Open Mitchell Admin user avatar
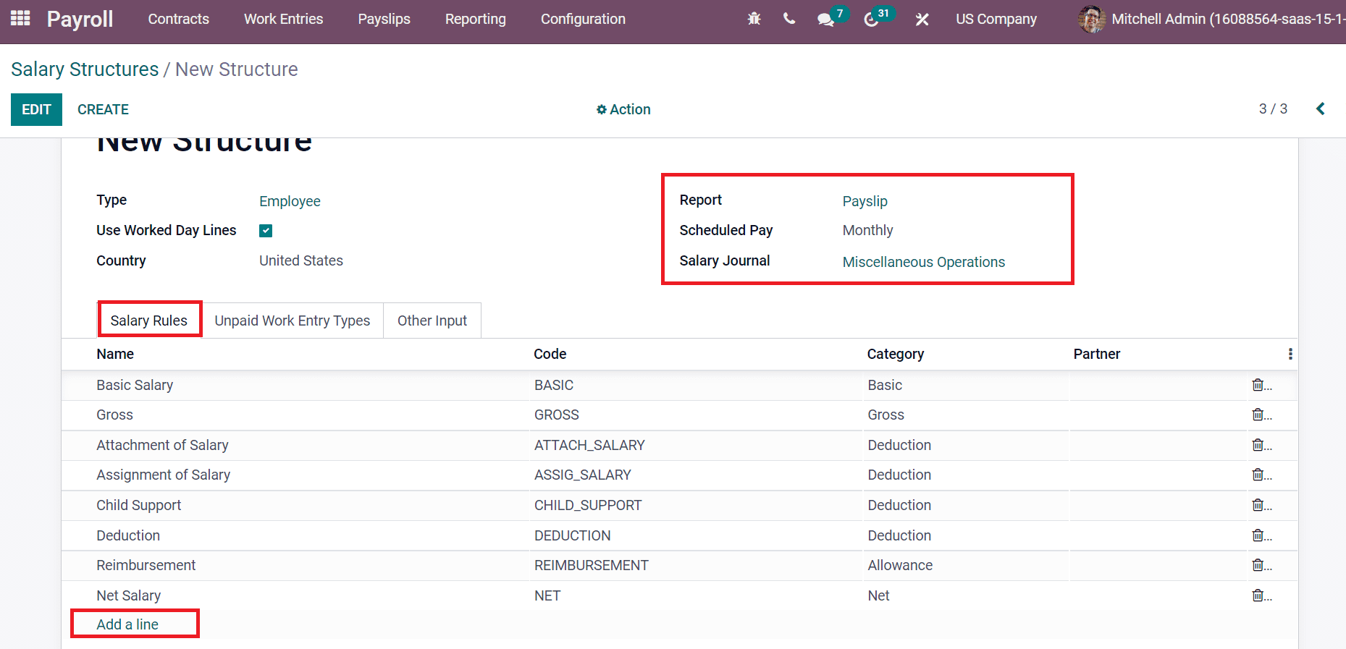The image size is (1346, 649). [1091, 20]
